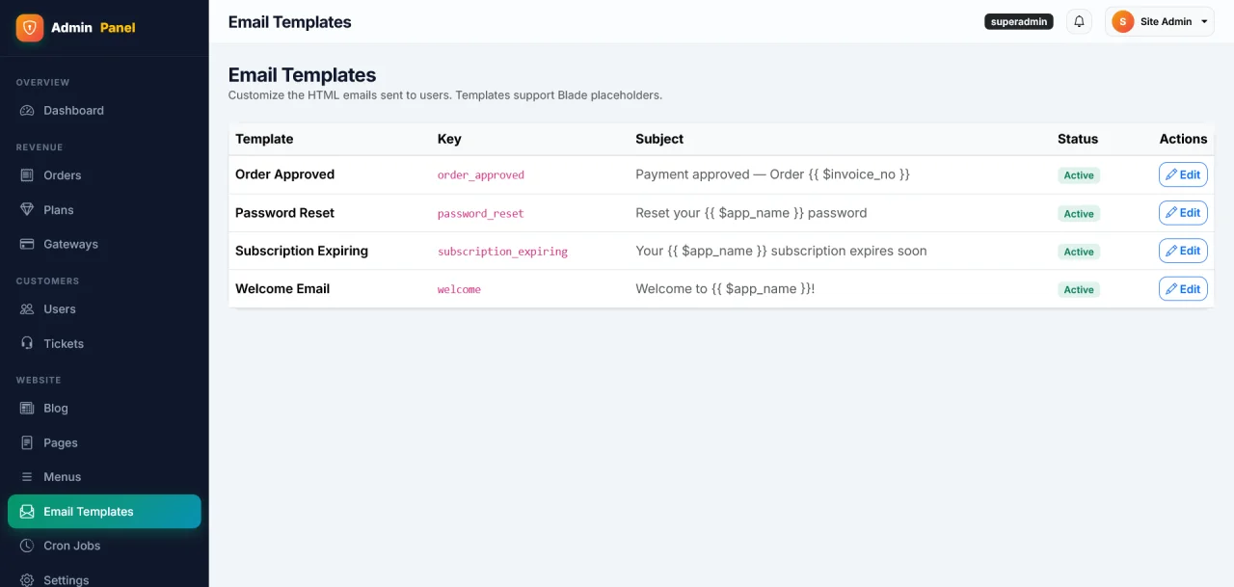Click the Tickets headset icon
1234x587 pixels.
pos(27,344)
